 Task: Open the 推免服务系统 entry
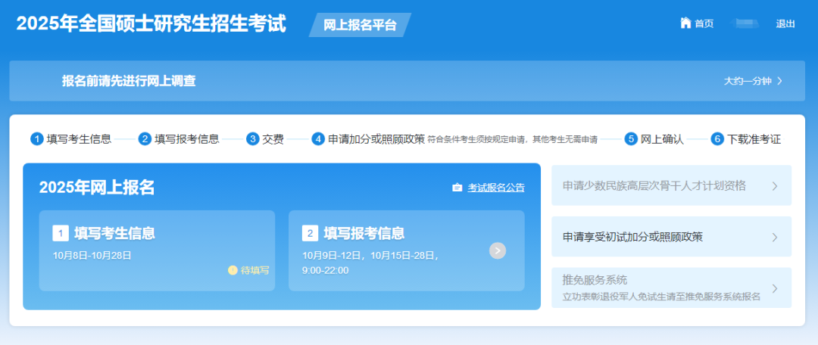click(671, 287)
